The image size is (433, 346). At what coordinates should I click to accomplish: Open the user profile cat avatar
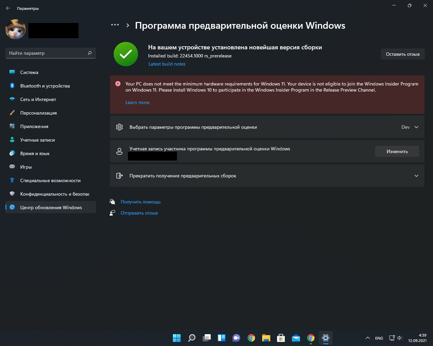(16, 29)
